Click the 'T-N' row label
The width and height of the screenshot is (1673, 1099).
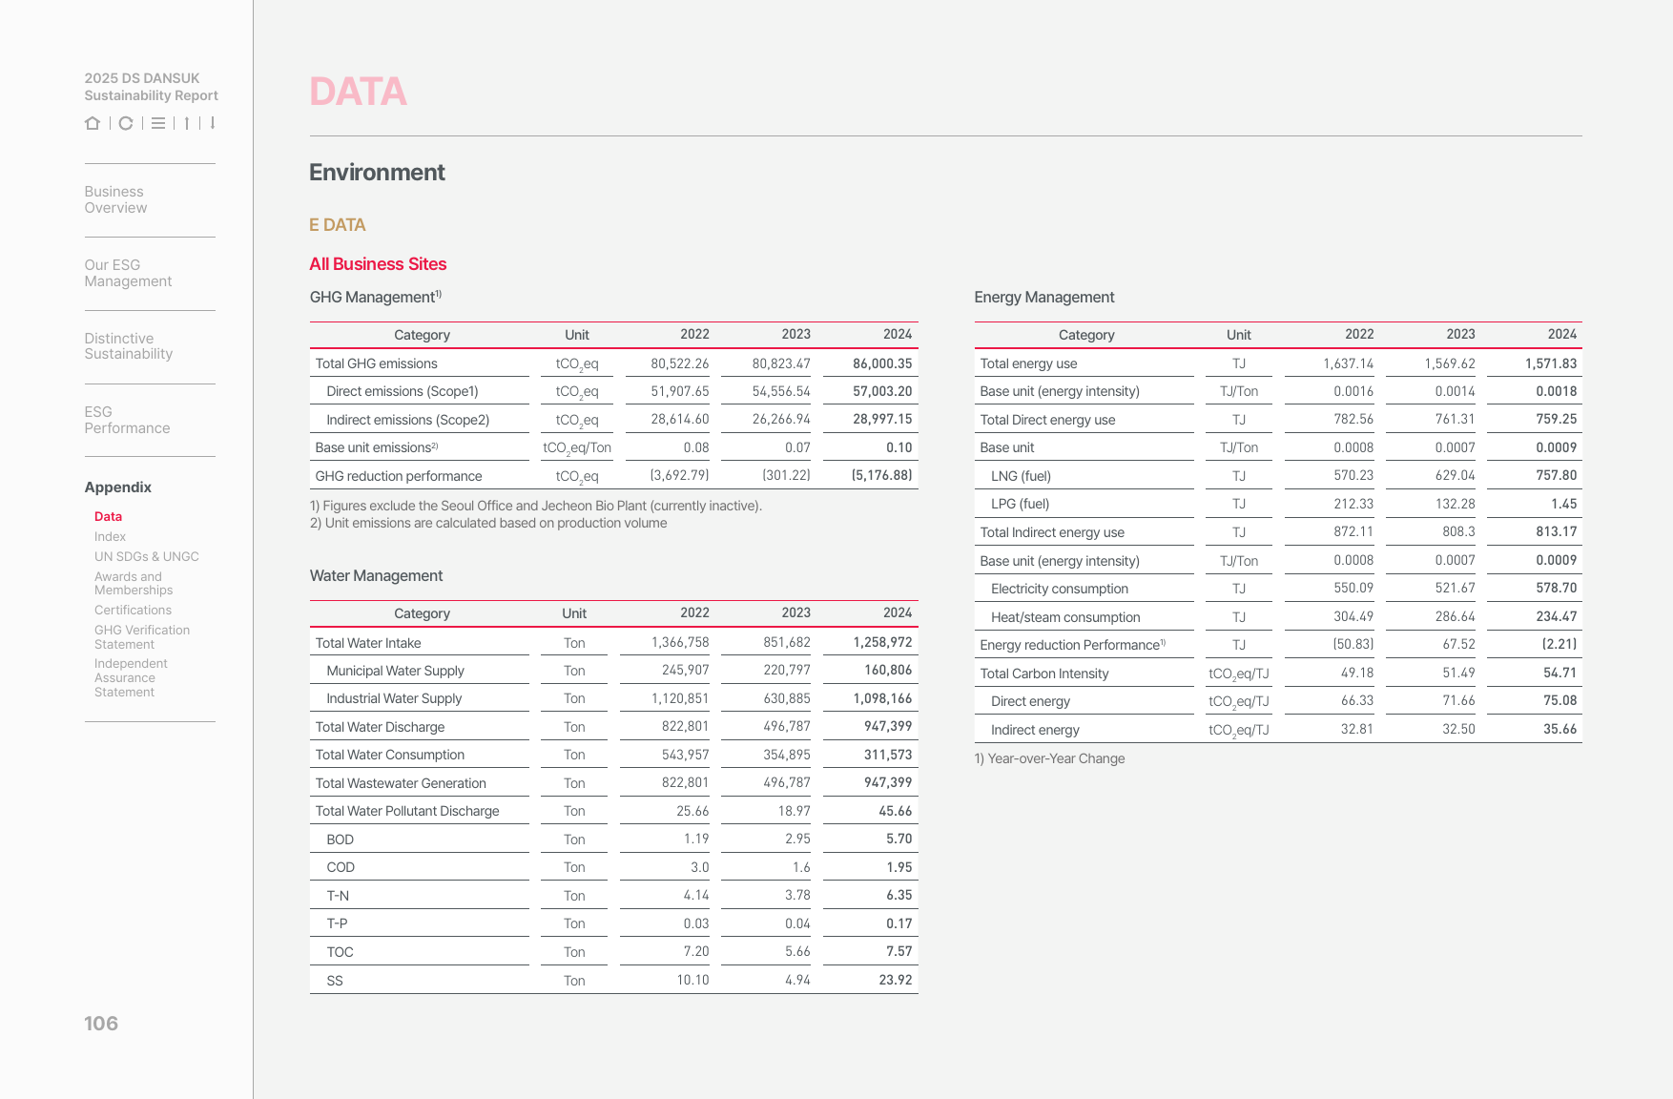pyautogui.click(x=338, y=896)
